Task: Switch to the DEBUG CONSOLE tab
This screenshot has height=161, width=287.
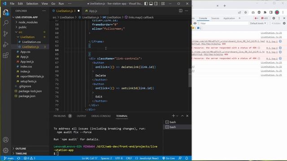Action: [101, 116]
